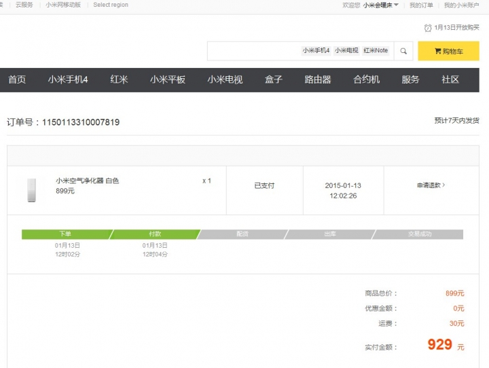Open 我的小米账户 link
Image resolution: width=489 pixels, height=368 pixels.
click(461, 5)
